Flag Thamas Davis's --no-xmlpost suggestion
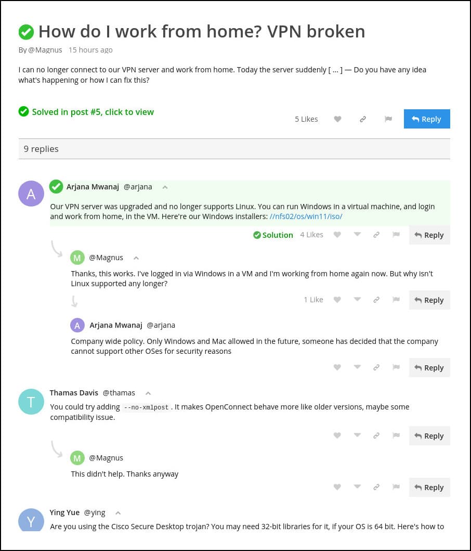 point(396,436)
